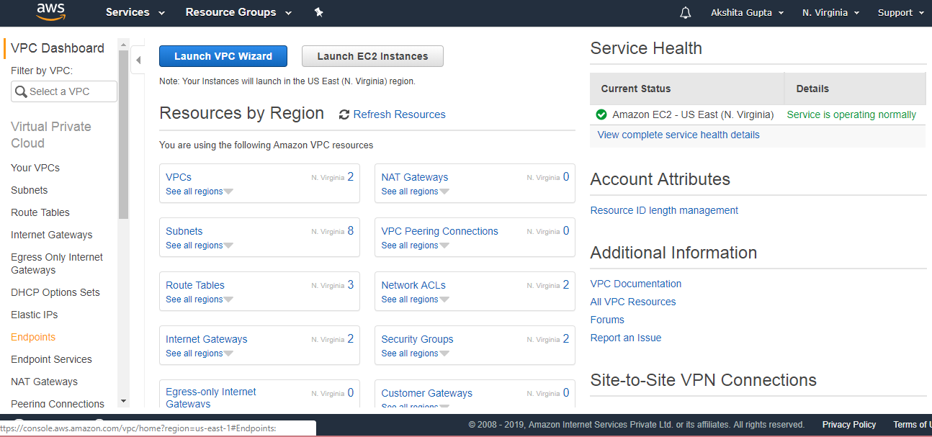Click the Launch EC2 Instances button
Screen dimensions: 932x437
pyautogui.click(x=372, y=56)
